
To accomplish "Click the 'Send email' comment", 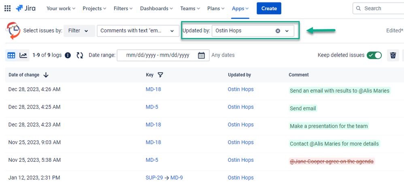I will [x=303, y=108].
